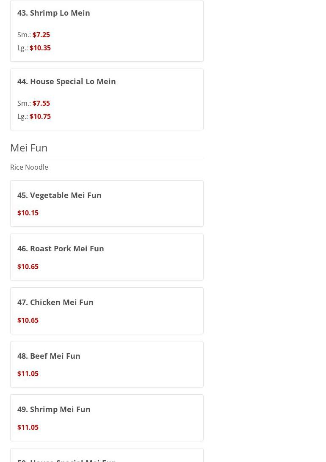Click the Roast Pork Mei Fun price
The image size is (326, 462).
(28, 267)
